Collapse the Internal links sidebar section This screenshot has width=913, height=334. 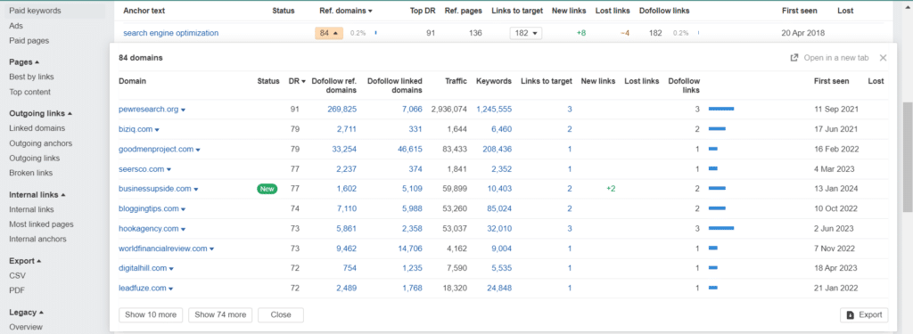[37, 194]
